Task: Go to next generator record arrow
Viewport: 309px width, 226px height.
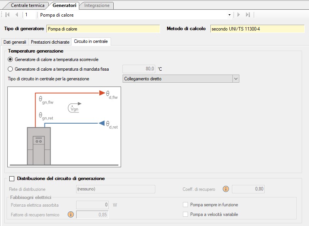Action: point(239,15)
